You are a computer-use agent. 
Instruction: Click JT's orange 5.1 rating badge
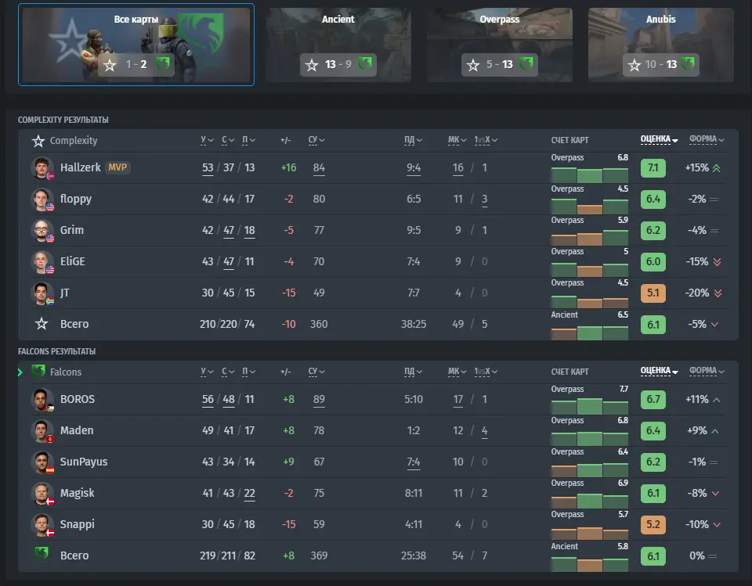click(x=653, y=293)
